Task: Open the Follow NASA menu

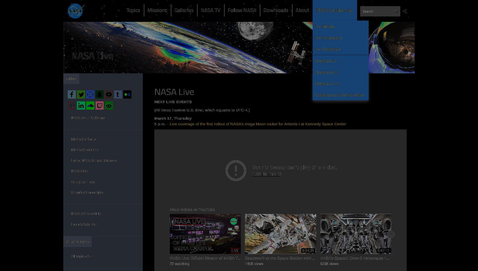Action: tap(242, 10)
